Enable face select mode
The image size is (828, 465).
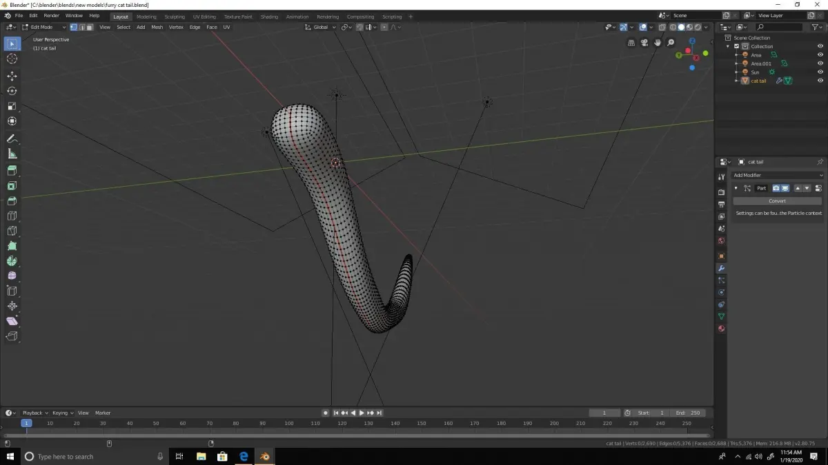(x=90, y=27)
